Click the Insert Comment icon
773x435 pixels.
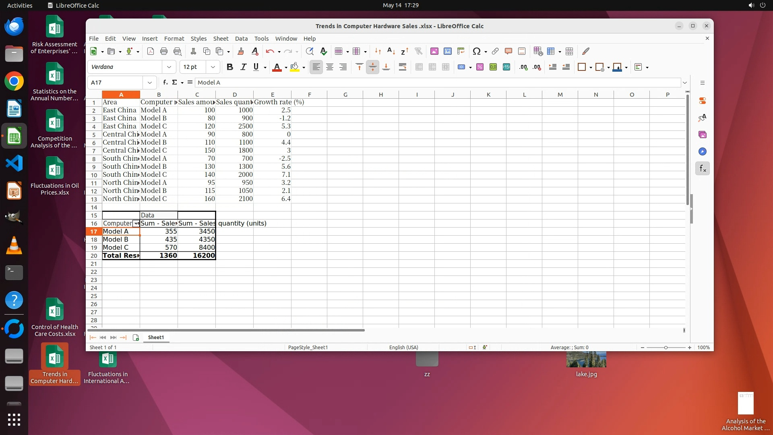pos(508,51)
